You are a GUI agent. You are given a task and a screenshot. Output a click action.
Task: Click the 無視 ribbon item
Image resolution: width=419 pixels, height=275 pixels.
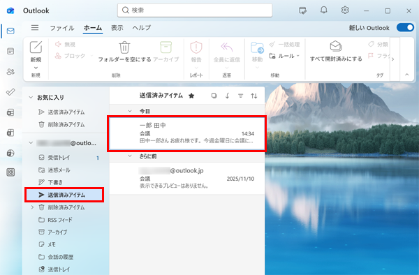click(65, 44)
